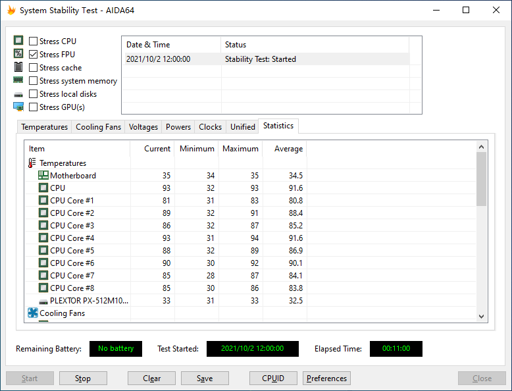Minimize the System Stability Test window
The height and width of the screenshot is (391, 512).
[x=436, y=10]
